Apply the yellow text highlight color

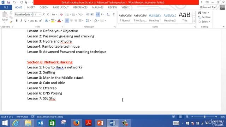[x=53, y=21]
